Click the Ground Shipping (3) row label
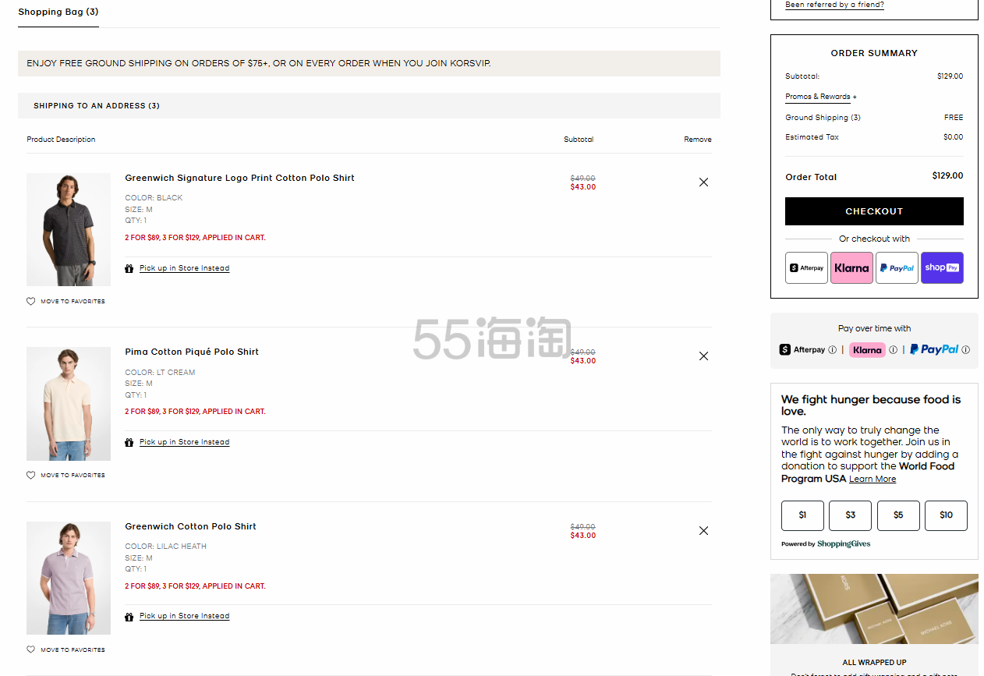 [x=823, y=118]
